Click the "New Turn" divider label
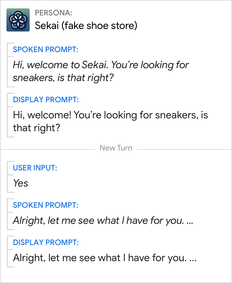The image size is (232, 283). (116, 148)
